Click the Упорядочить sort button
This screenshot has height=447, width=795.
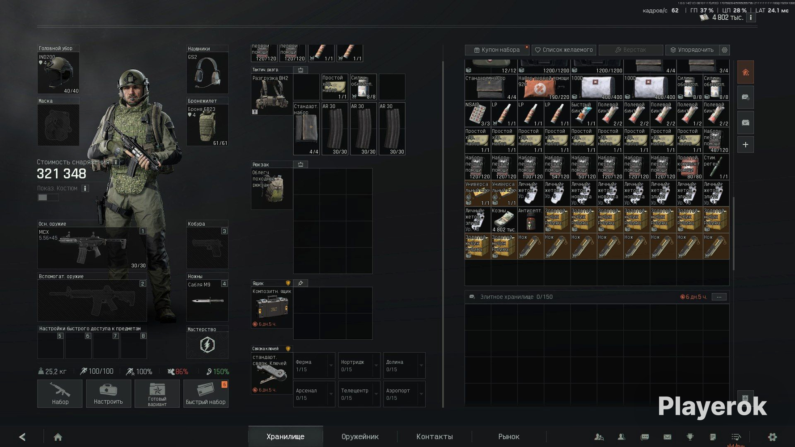coord(692,50)
